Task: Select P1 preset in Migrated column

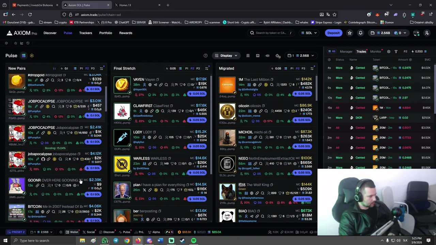Action: 292,68
